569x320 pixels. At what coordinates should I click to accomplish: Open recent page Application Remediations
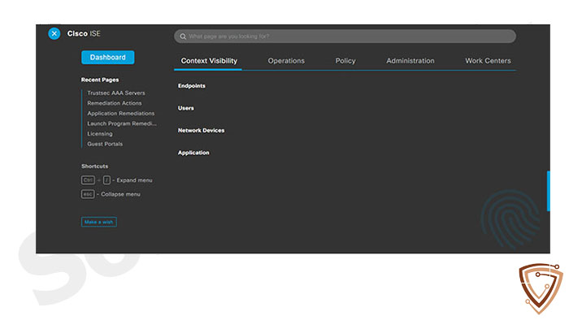point(121,114)
